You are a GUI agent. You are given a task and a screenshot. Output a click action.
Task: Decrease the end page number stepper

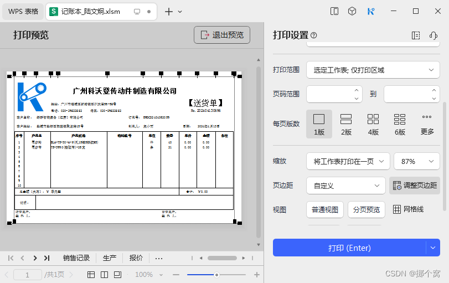pyautogui.click(x=434, y=98)
